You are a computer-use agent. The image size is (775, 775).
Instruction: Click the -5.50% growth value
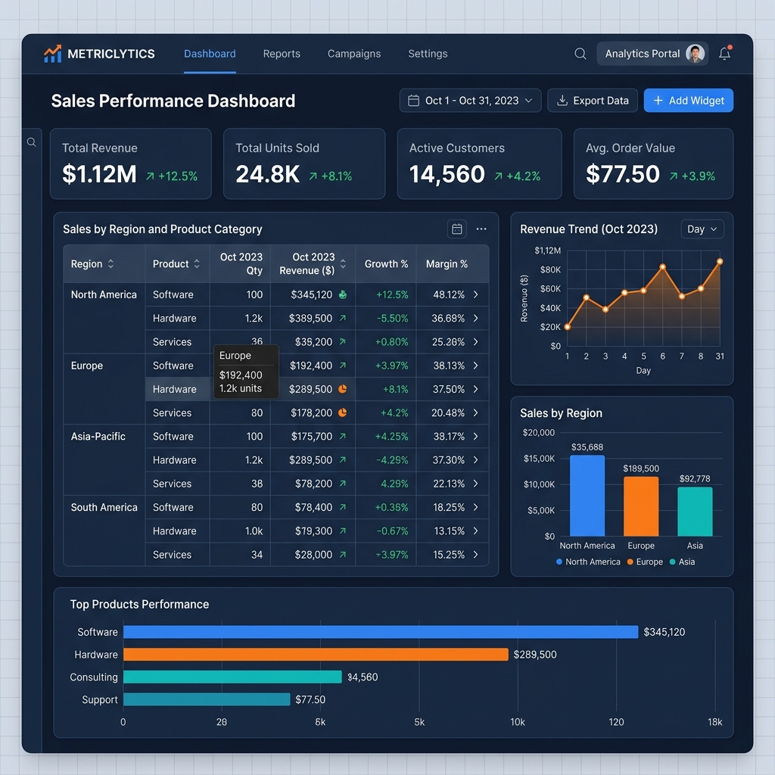pos(393,319)
